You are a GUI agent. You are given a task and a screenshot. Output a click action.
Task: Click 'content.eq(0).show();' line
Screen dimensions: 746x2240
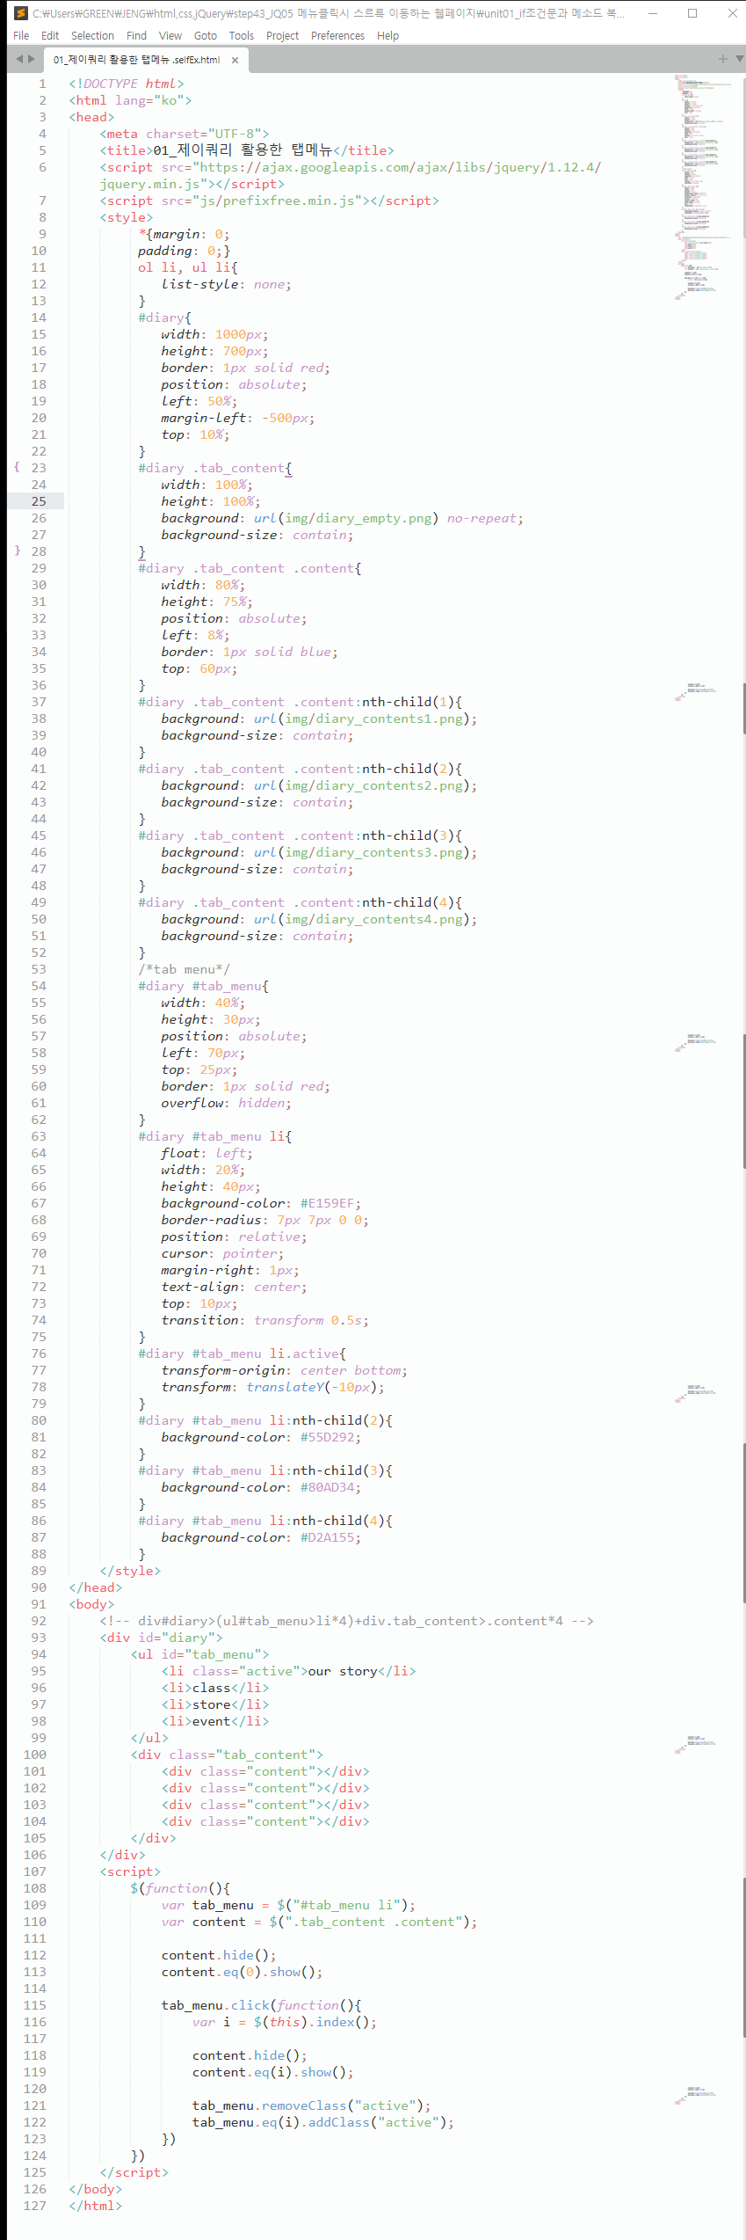(x=242, y=1972)
